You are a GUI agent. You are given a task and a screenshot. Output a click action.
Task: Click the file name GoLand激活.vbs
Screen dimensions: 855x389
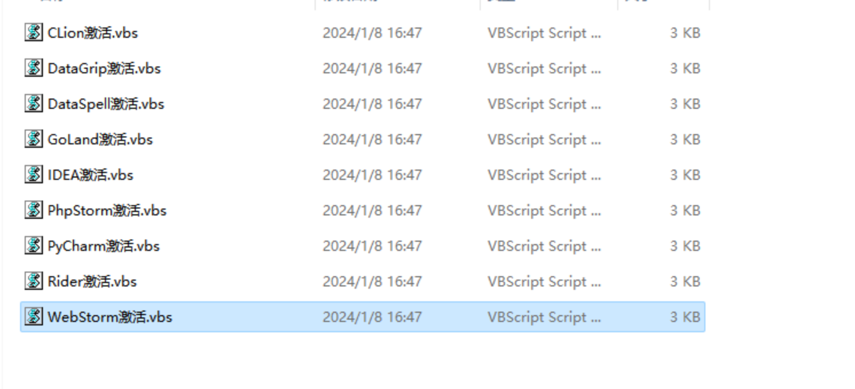pos(100,139)
